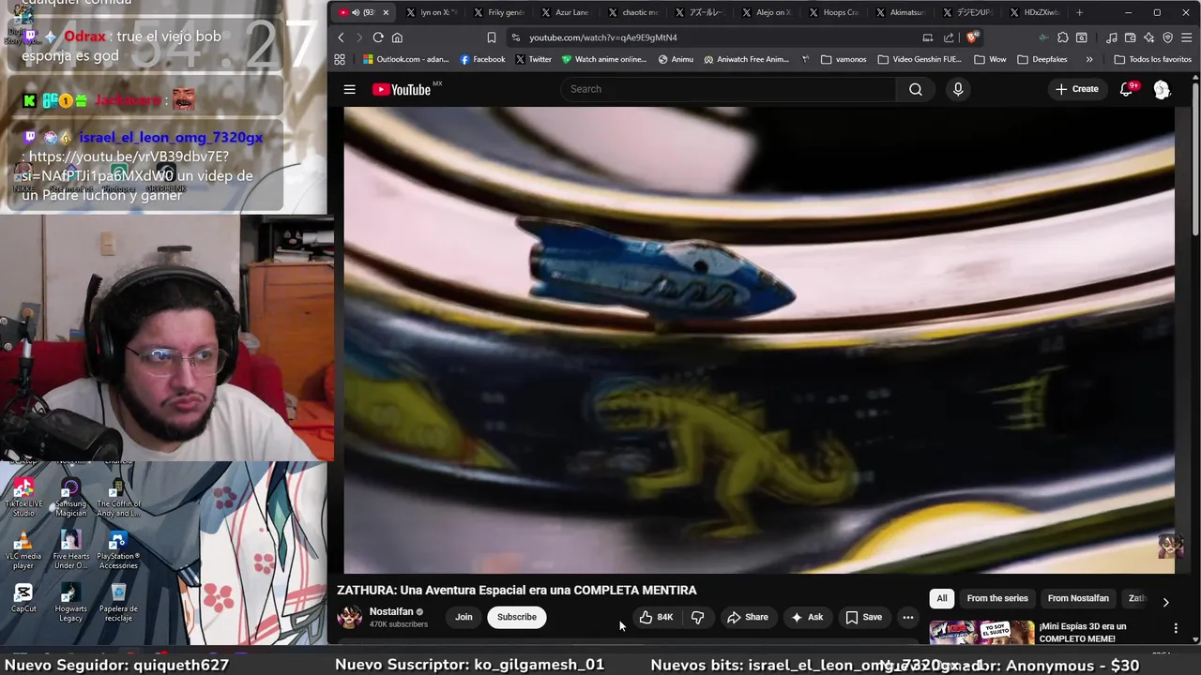
Task: Open TikTok LIVE Studio desktop shortcut
Action: click(23, 497)
